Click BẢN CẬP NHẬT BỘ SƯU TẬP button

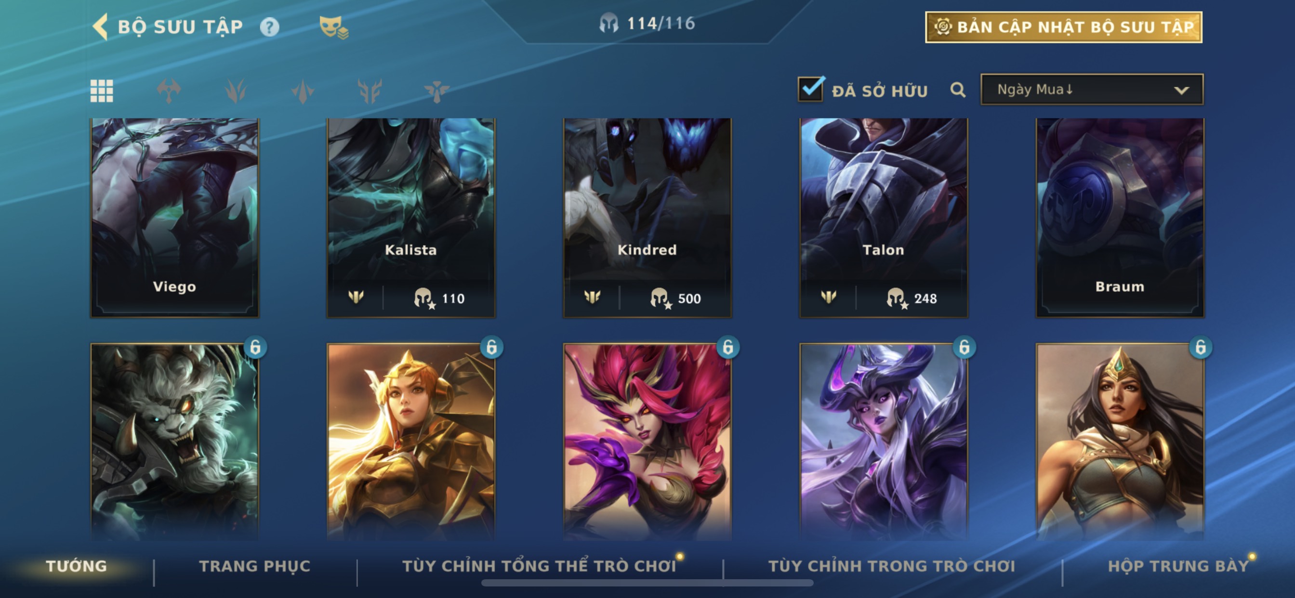coord(1064,27)
